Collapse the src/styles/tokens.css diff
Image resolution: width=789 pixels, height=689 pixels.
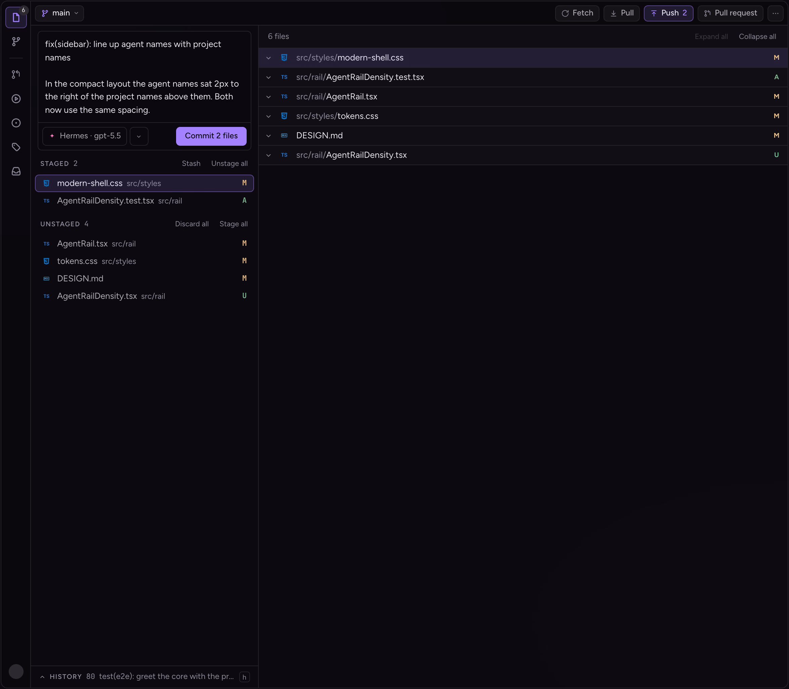click(x=269, y=117)
